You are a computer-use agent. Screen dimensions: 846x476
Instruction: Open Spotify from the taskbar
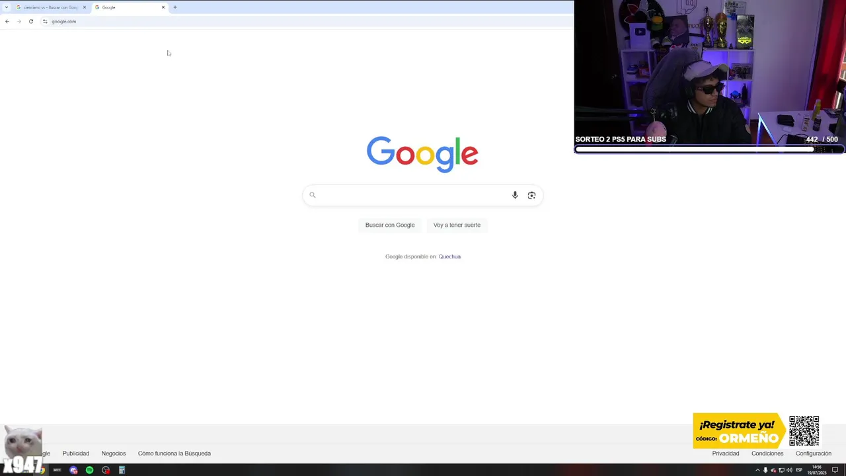(x=90, y=470)
